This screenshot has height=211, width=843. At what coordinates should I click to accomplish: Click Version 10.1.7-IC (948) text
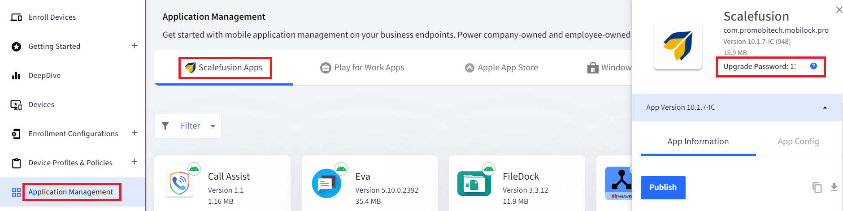click(757, 42)
